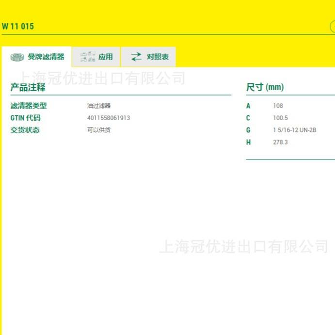The width and height of the screenshot is (335, 335).
Task: Click the vehicles icon in 应用 tab
Action: [x=88, y=57]
